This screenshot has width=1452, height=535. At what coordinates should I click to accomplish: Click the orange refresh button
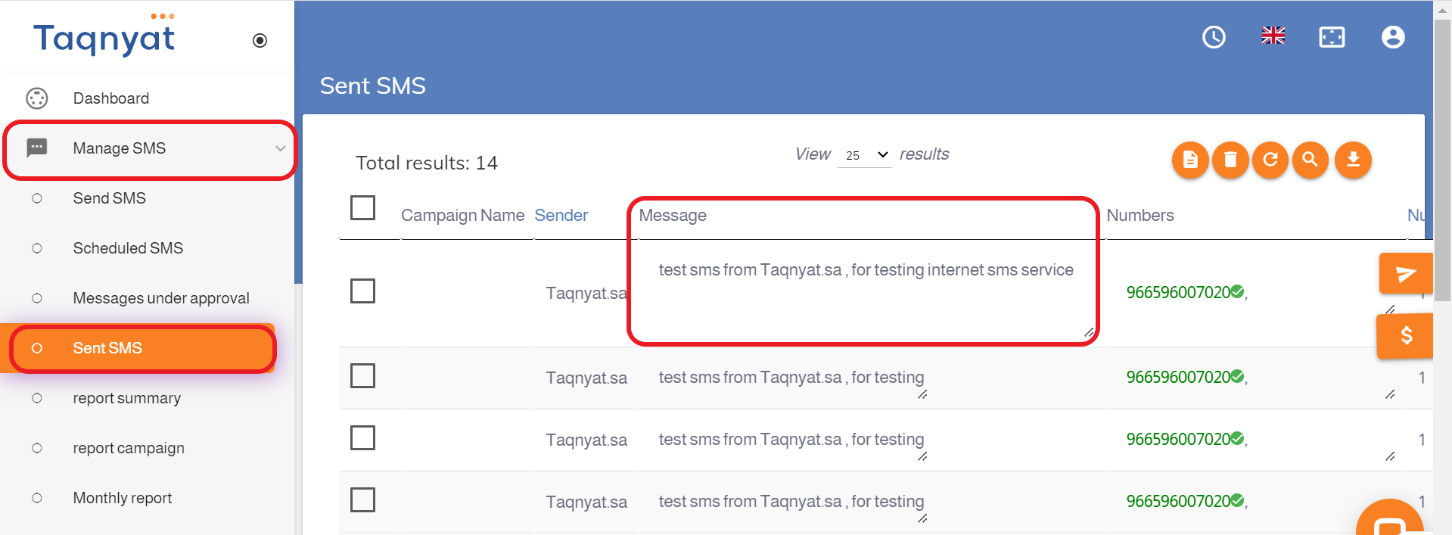coord(1270,160)
